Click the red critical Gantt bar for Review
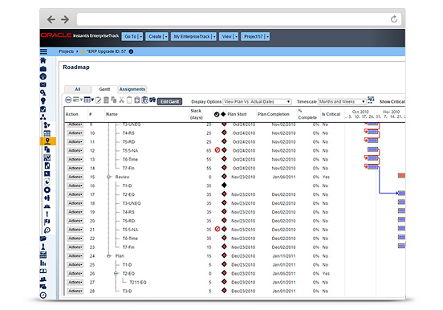The image size is (443, 310). tap(401, 176)
